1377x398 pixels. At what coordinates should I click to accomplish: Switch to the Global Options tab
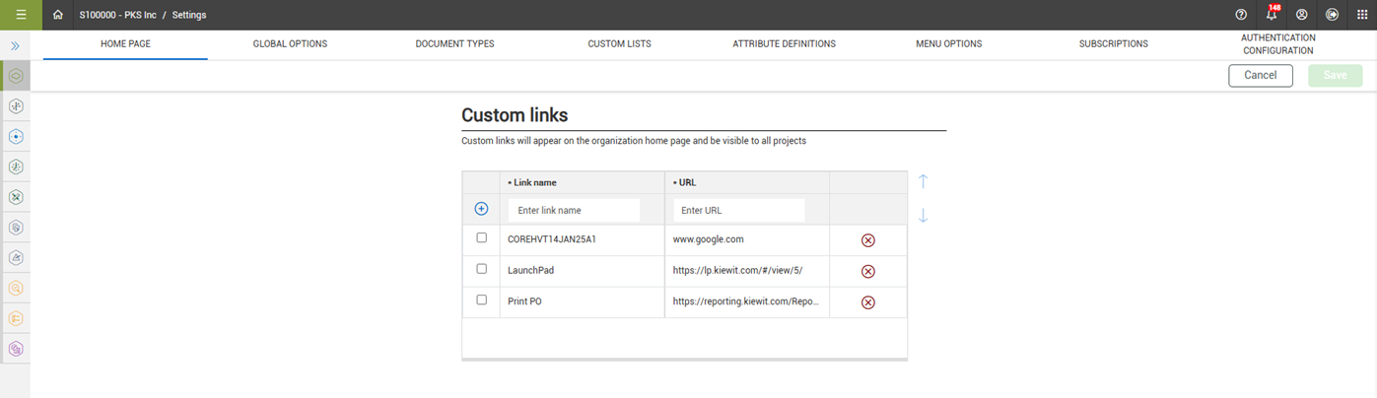(290, 44)
